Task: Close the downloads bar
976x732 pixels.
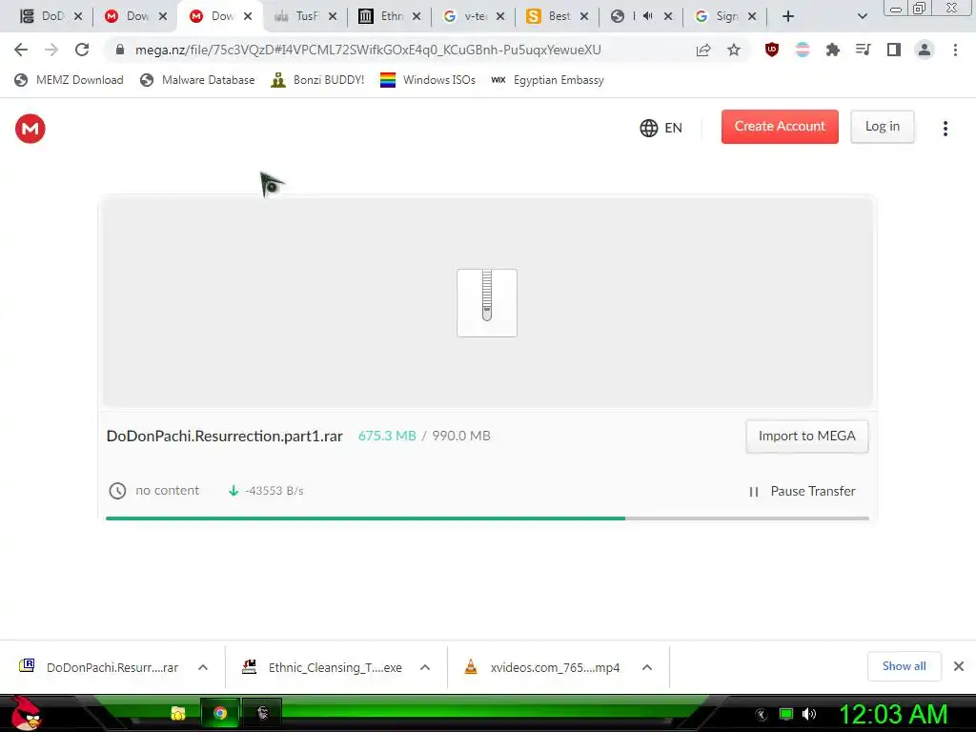Action: click(959, 666)
